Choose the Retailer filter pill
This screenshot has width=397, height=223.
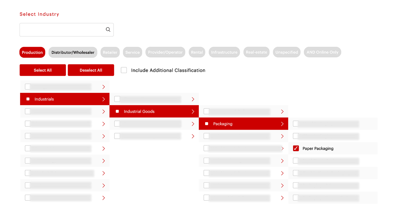coord(110,52)
